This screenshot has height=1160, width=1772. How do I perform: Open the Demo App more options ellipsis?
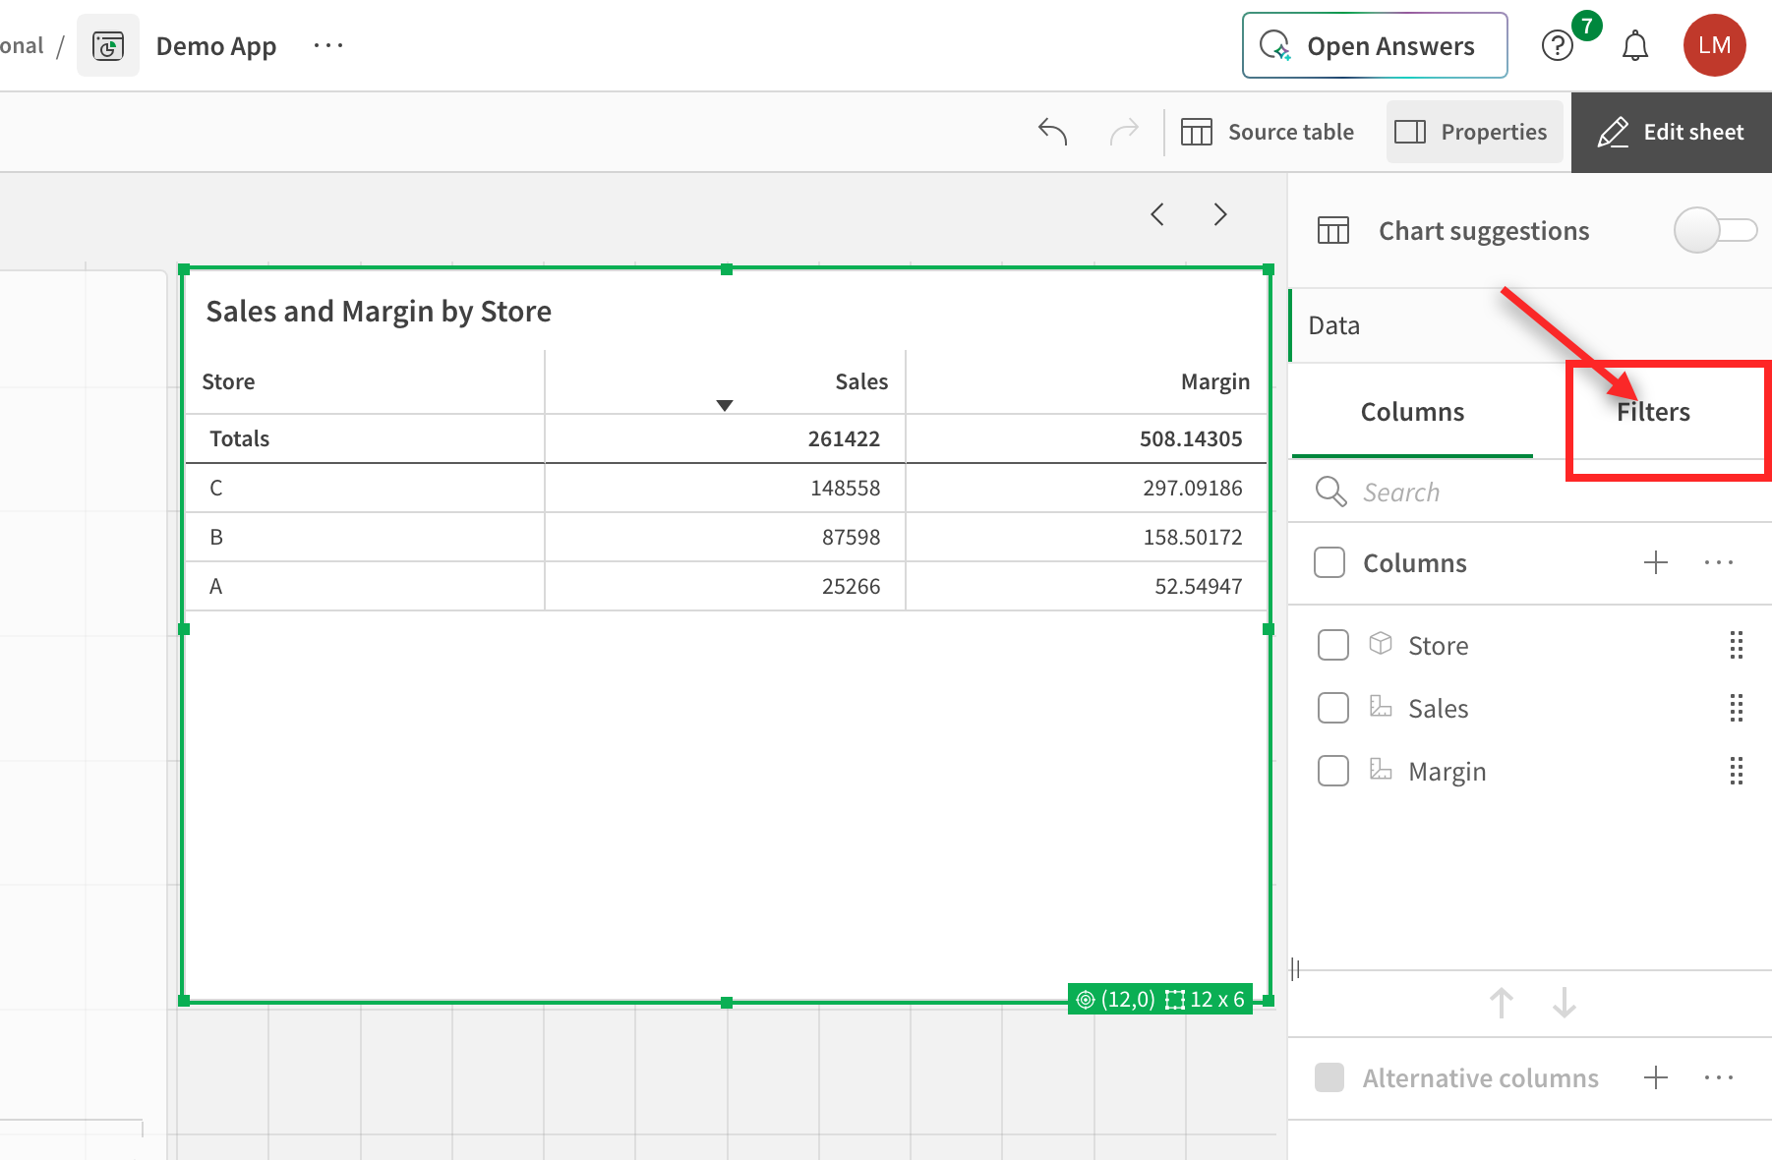tap(328, 46)
